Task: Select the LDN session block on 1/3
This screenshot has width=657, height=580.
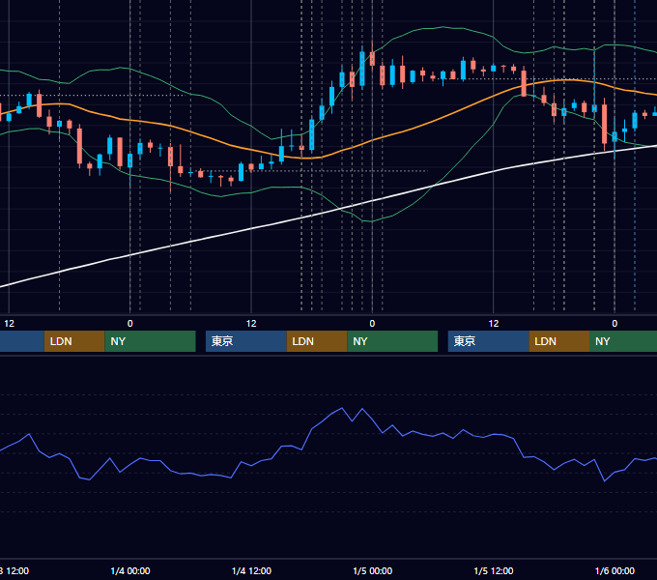Action: coord(74,341)
